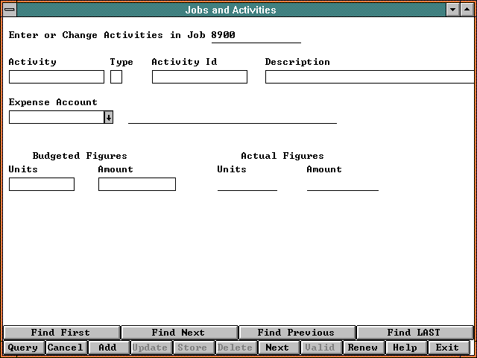Cancel the current entry
Screen dimensions: 477x358
point(66,348)
